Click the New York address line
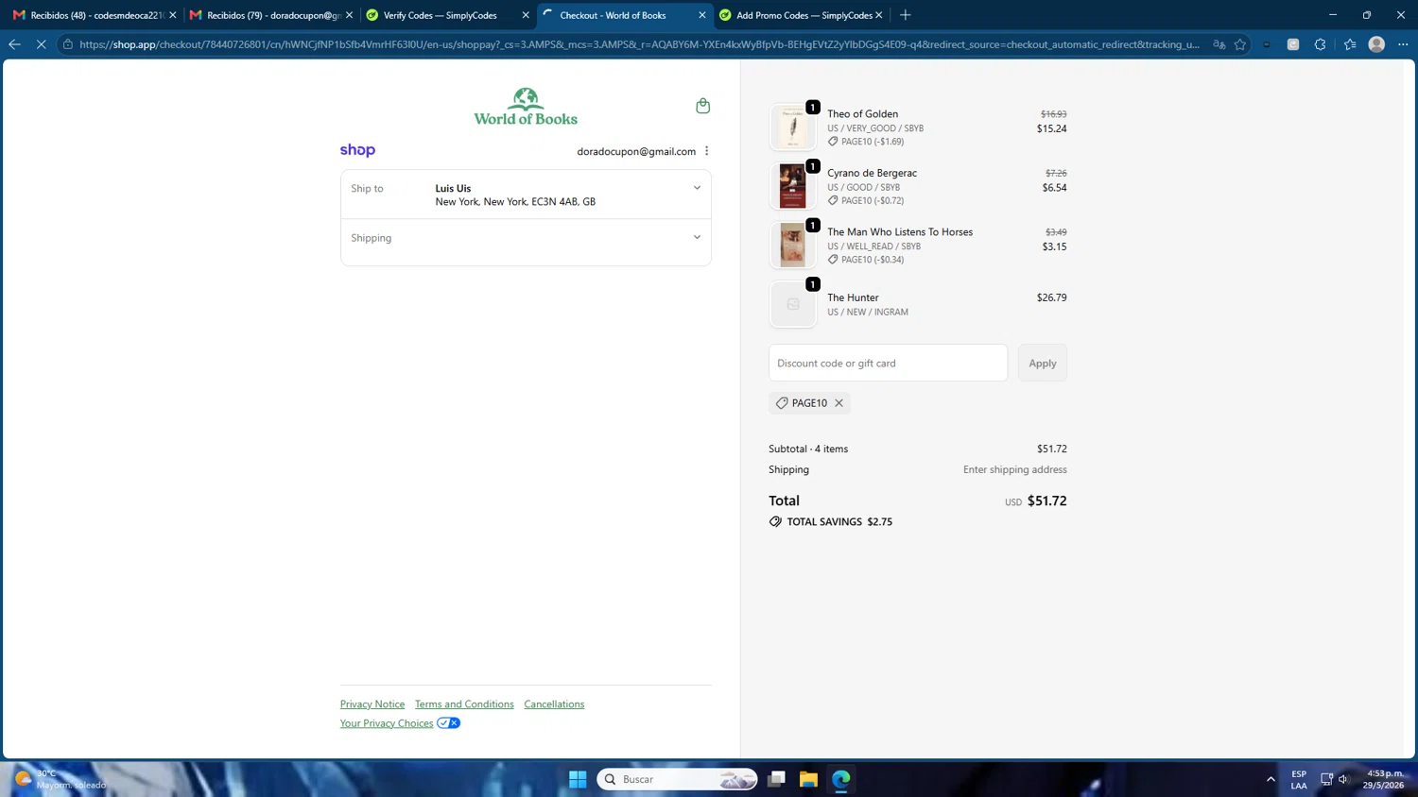The height and width of the screenshot is (797, 1418). click(x=515, y=202)
